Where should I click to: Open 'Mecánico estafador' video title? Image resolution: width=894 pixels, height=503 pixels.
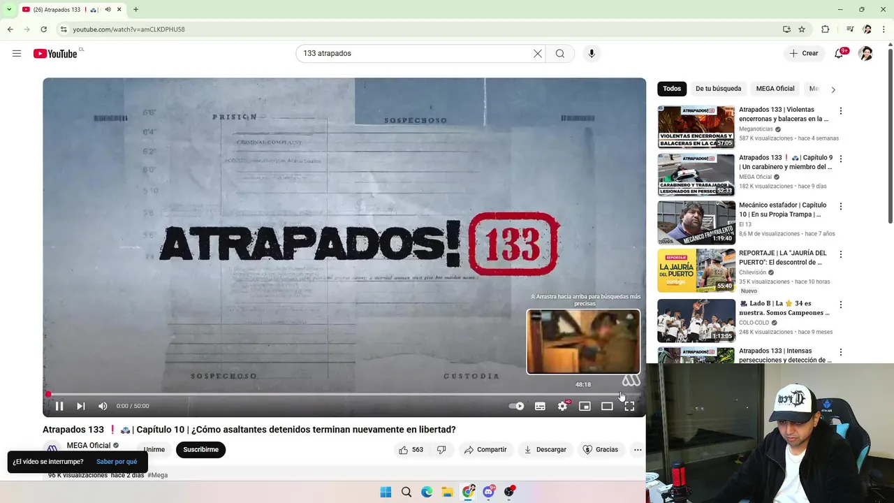coord(782,210)
